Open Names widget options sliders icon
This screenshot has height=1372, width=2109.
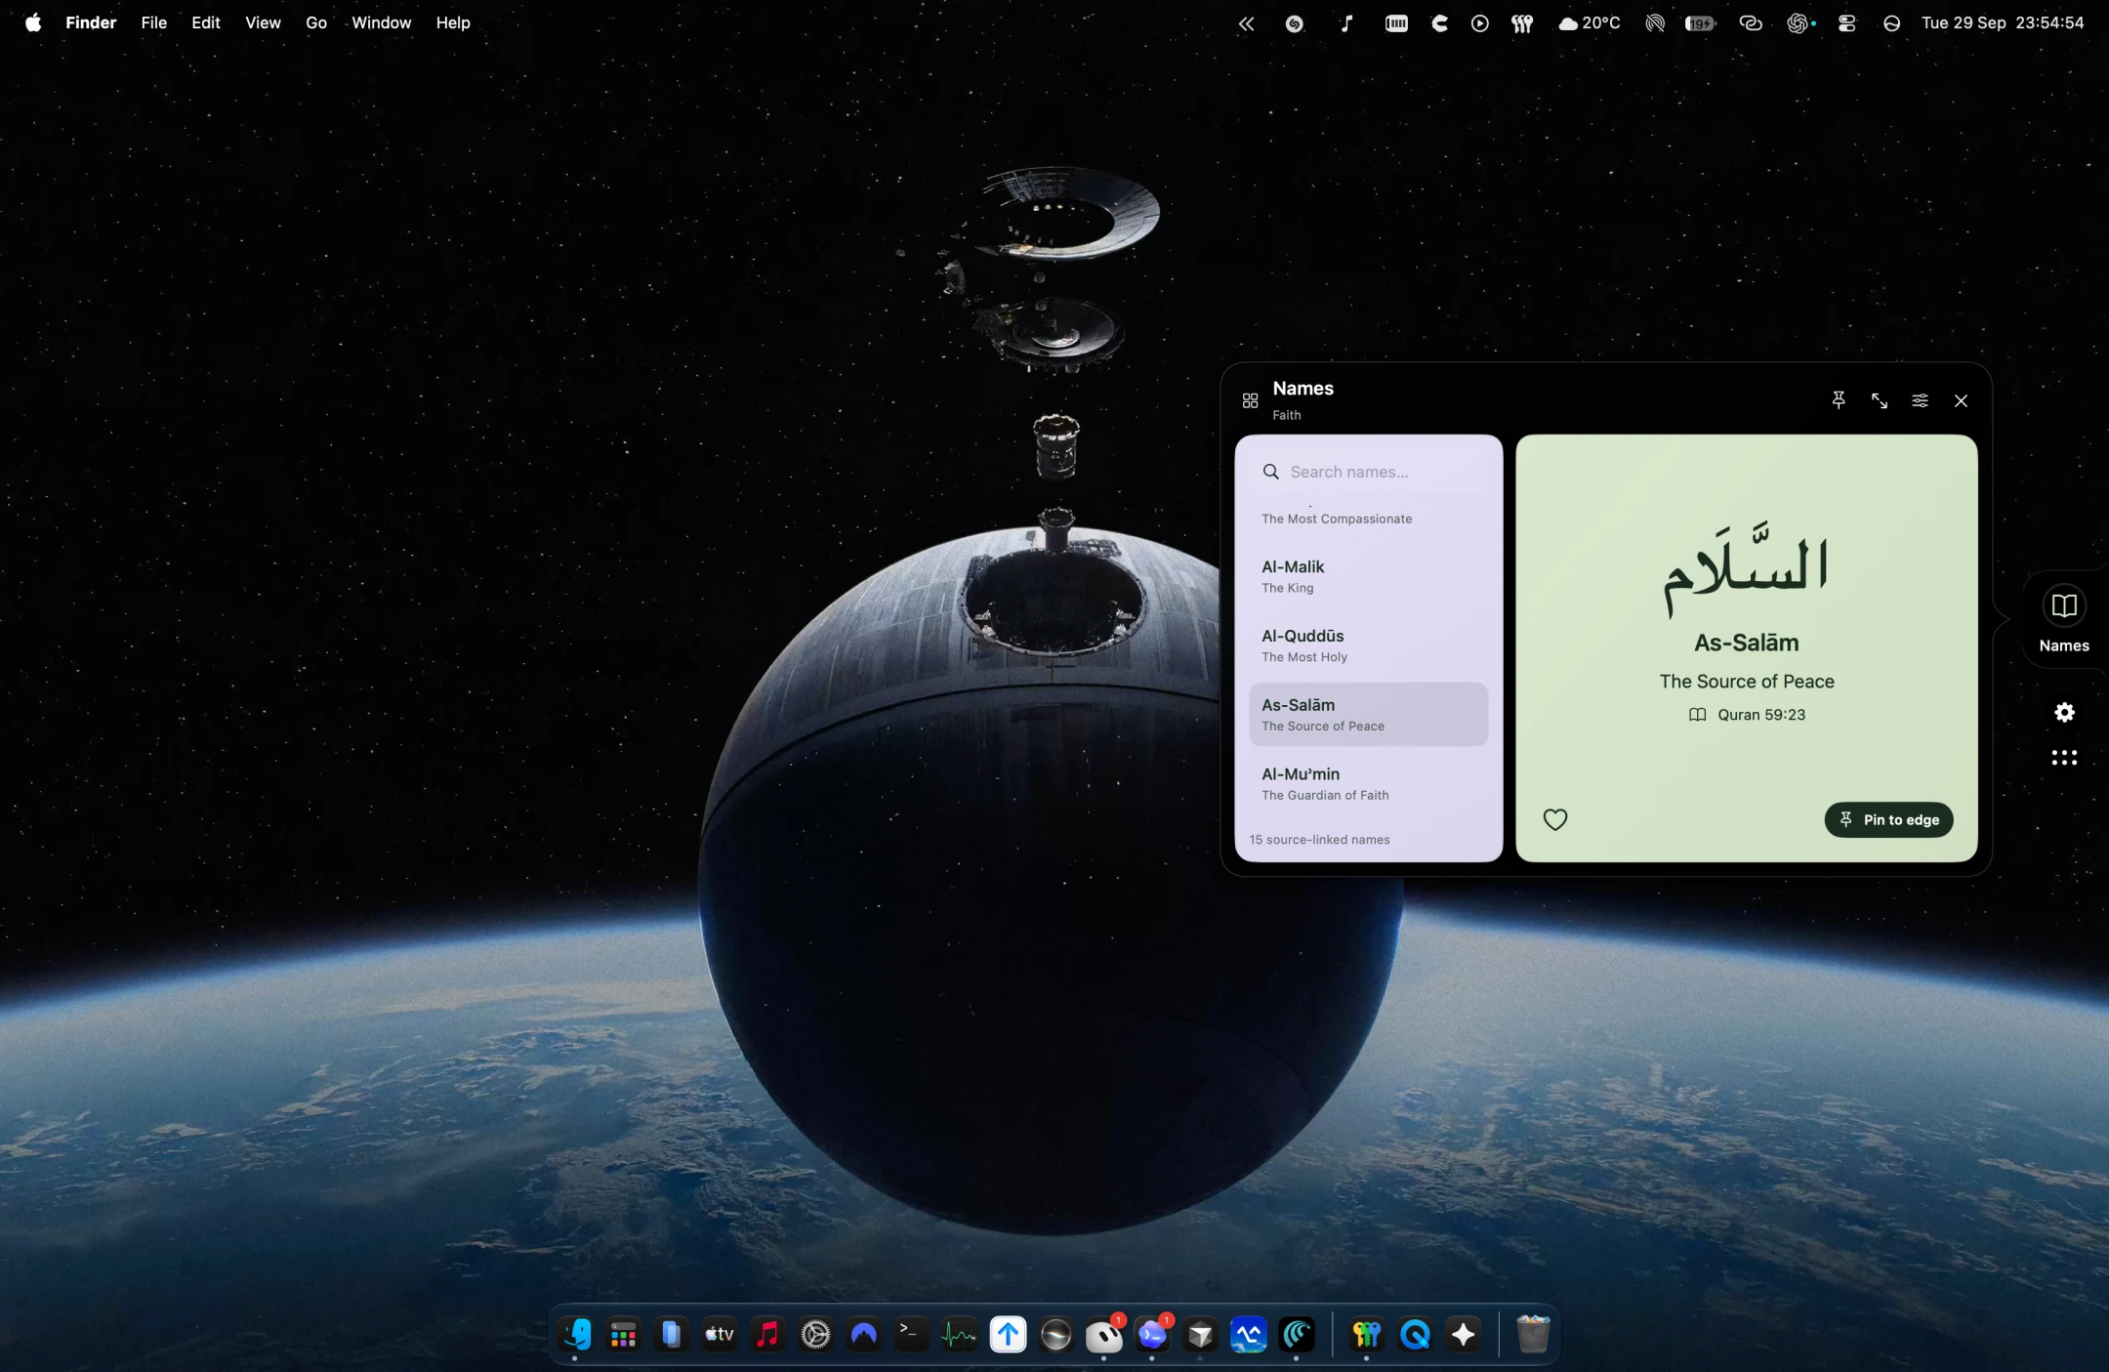coord(1920,400)
